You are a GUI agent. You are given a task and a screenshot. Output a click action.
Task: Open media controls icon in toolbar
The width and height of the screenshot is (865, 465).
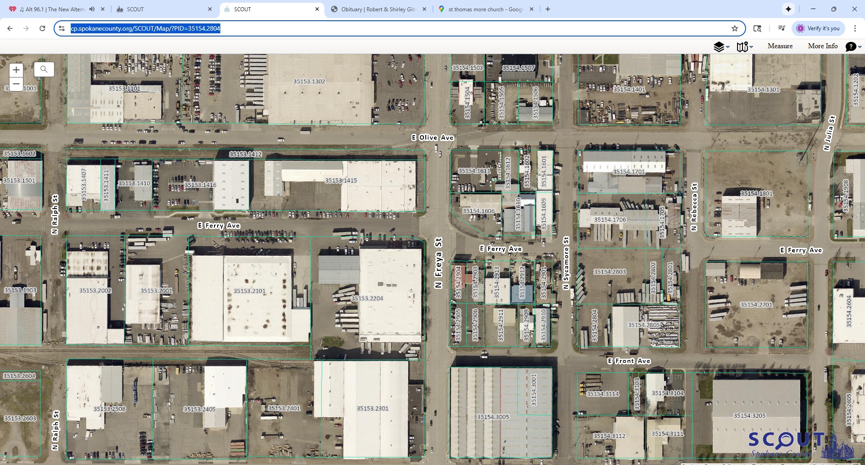(782, 28)
